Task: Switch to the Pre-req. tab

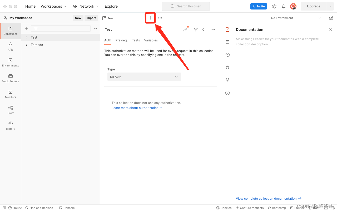Action: point(121,40)
